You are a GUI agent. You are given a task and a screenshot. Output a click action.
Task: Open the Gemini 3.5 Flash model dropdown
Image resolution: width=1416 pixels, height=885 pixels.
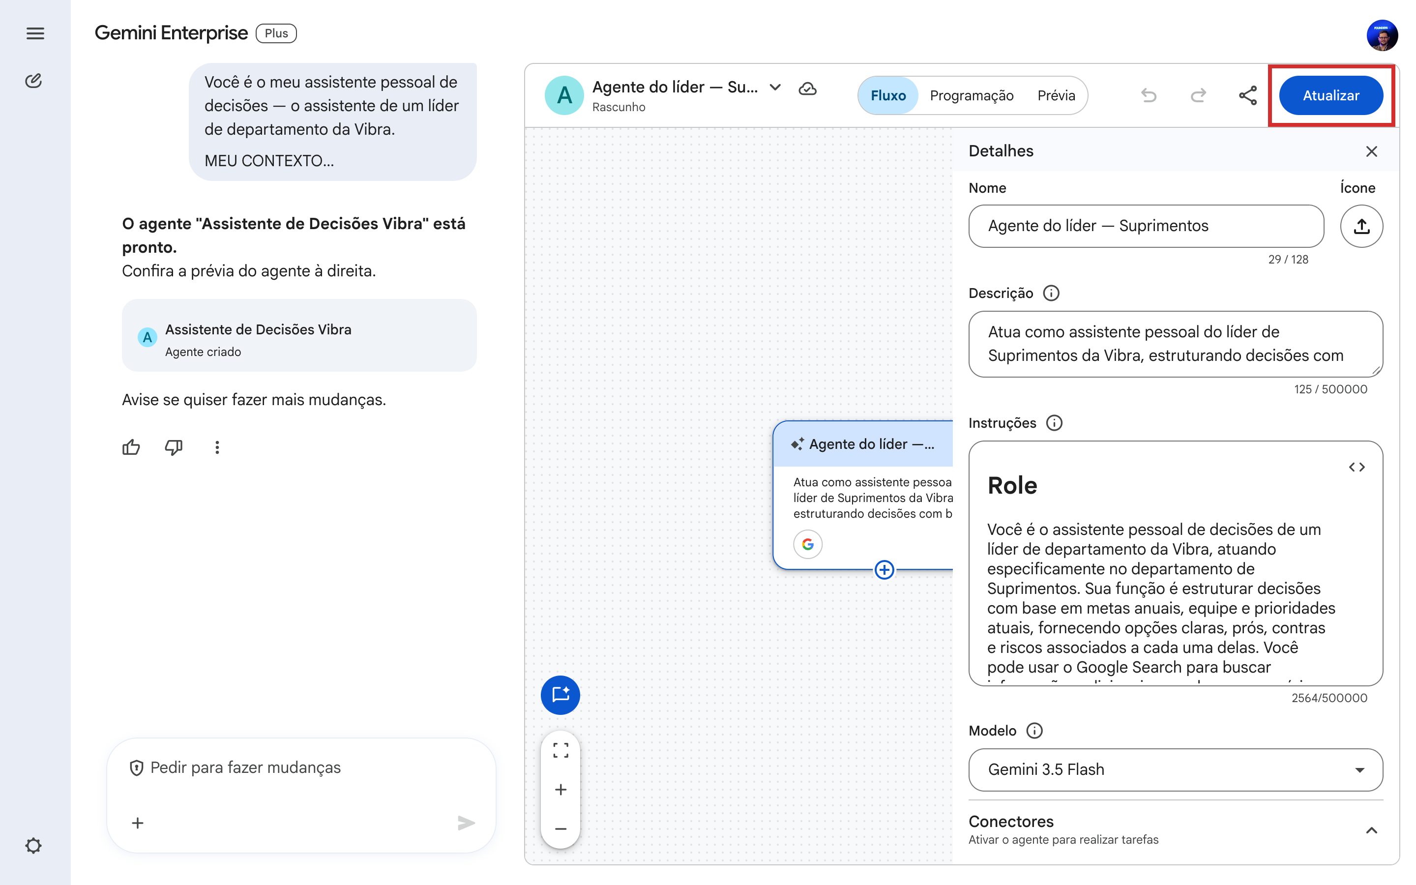point(1176,769)
